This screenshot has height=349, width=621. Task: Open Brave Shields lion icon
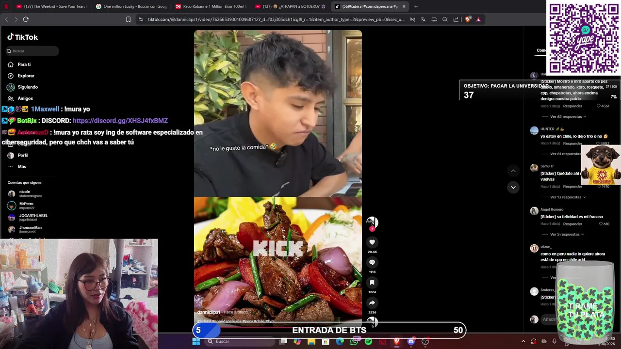(x=468, y=19)
